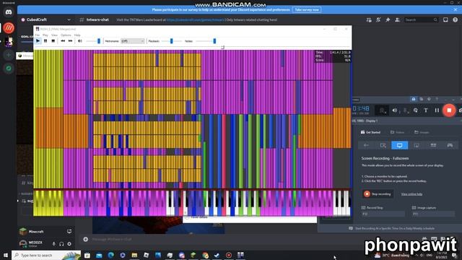Pause playback in the MIDI player toolbar

coord(45,41)
